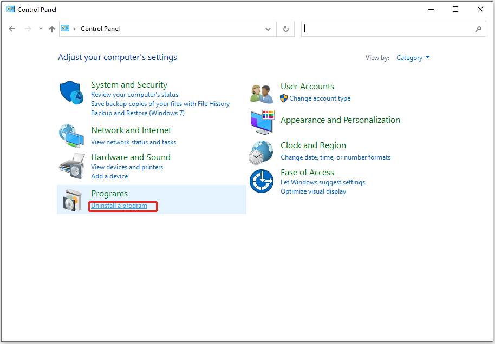Open the System and Security shield icon
This screenshot has width=495, height=344.
tap(71, 92)
